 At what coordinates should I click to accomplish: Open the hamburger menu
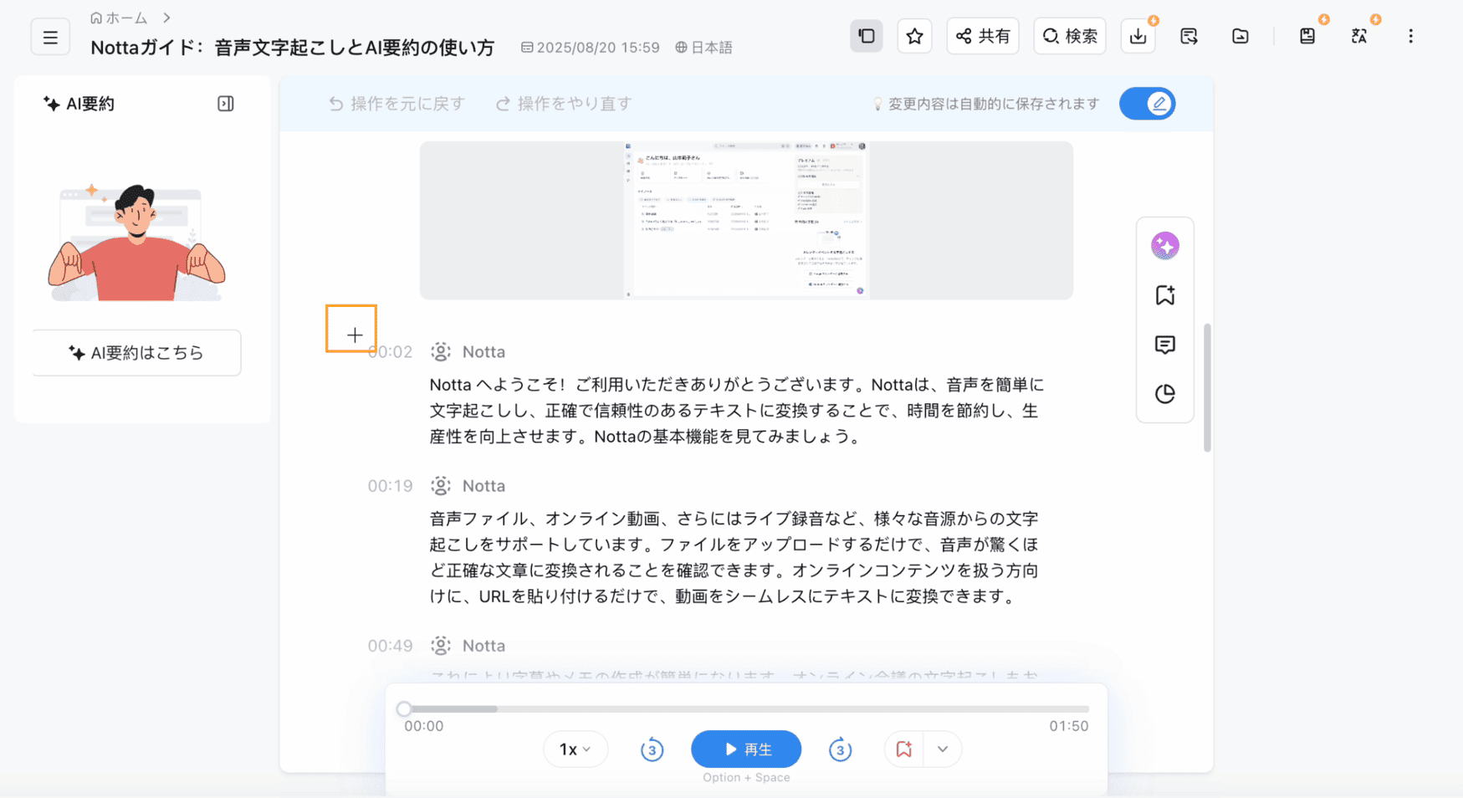pyautogui.click(x=50, y=37)
